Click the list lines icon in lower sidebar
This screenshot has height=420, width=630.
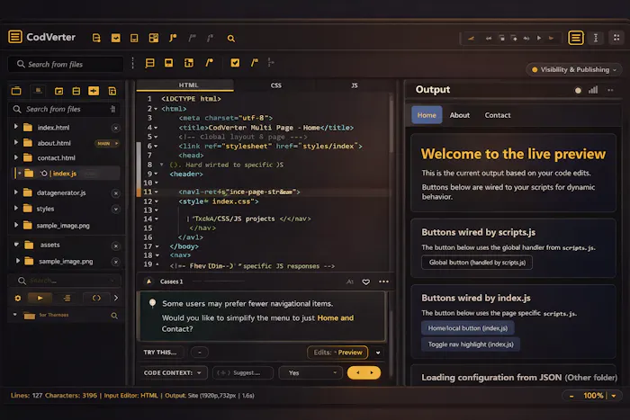(x=67, y=298)
